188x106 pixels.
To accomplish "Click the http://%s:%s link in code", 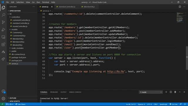I will click(115, 72).
